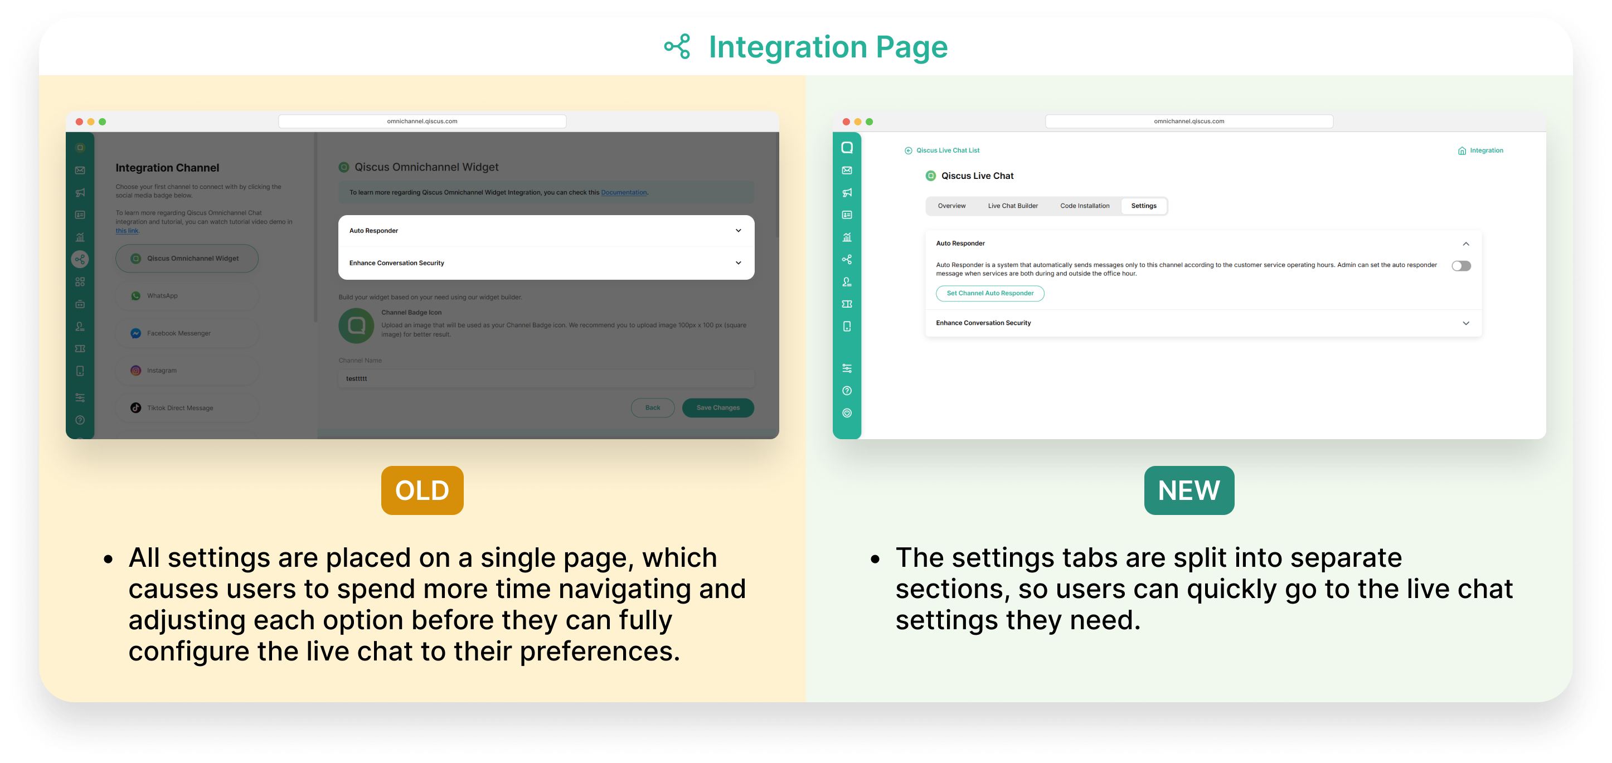This screenshot has width=1612, height=763.
Task: Collapse the expanded Auto Responder section via its up chevron
Action: (x=1465, y=244)
